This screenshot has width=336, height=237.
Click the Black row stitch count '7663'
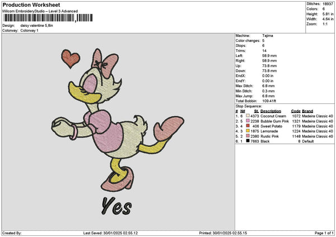click(255, 141)
